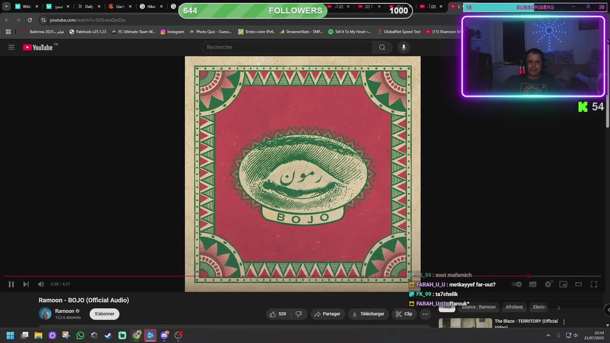The width and height of the screenshot is (610, 343).
Task: Open WhatsApp from the taskbar
Action: click(80, 335)
